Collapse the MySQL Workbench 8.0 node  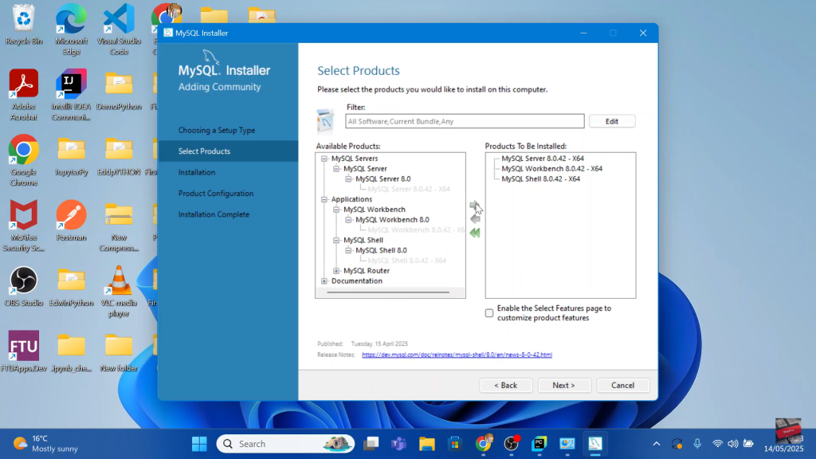click(x=349, y=220)
